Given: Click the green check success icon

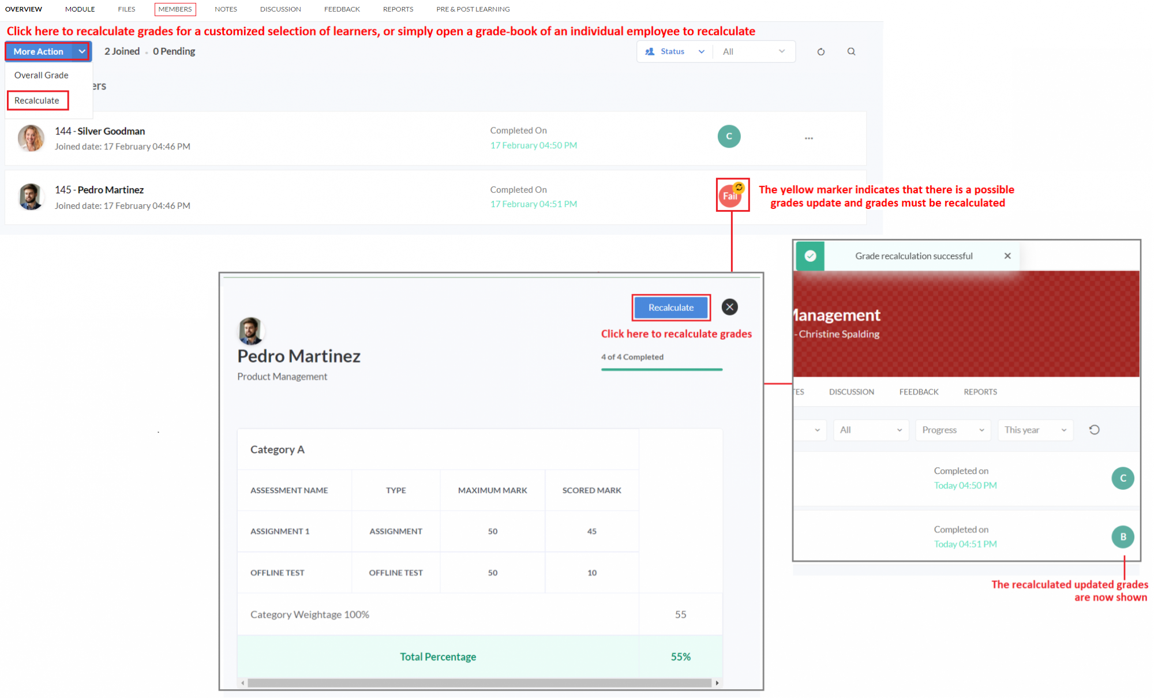Looking at the screenshot, I should pyautogui.click(x=810, y=256).
